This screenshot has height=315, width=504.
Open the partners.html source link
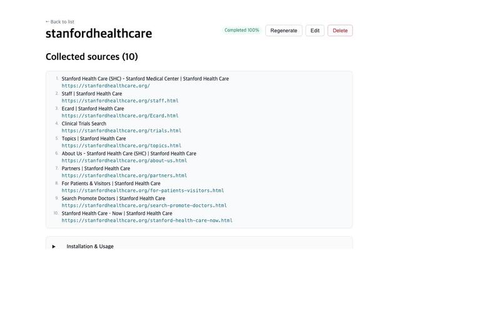(x=124, y=176)
